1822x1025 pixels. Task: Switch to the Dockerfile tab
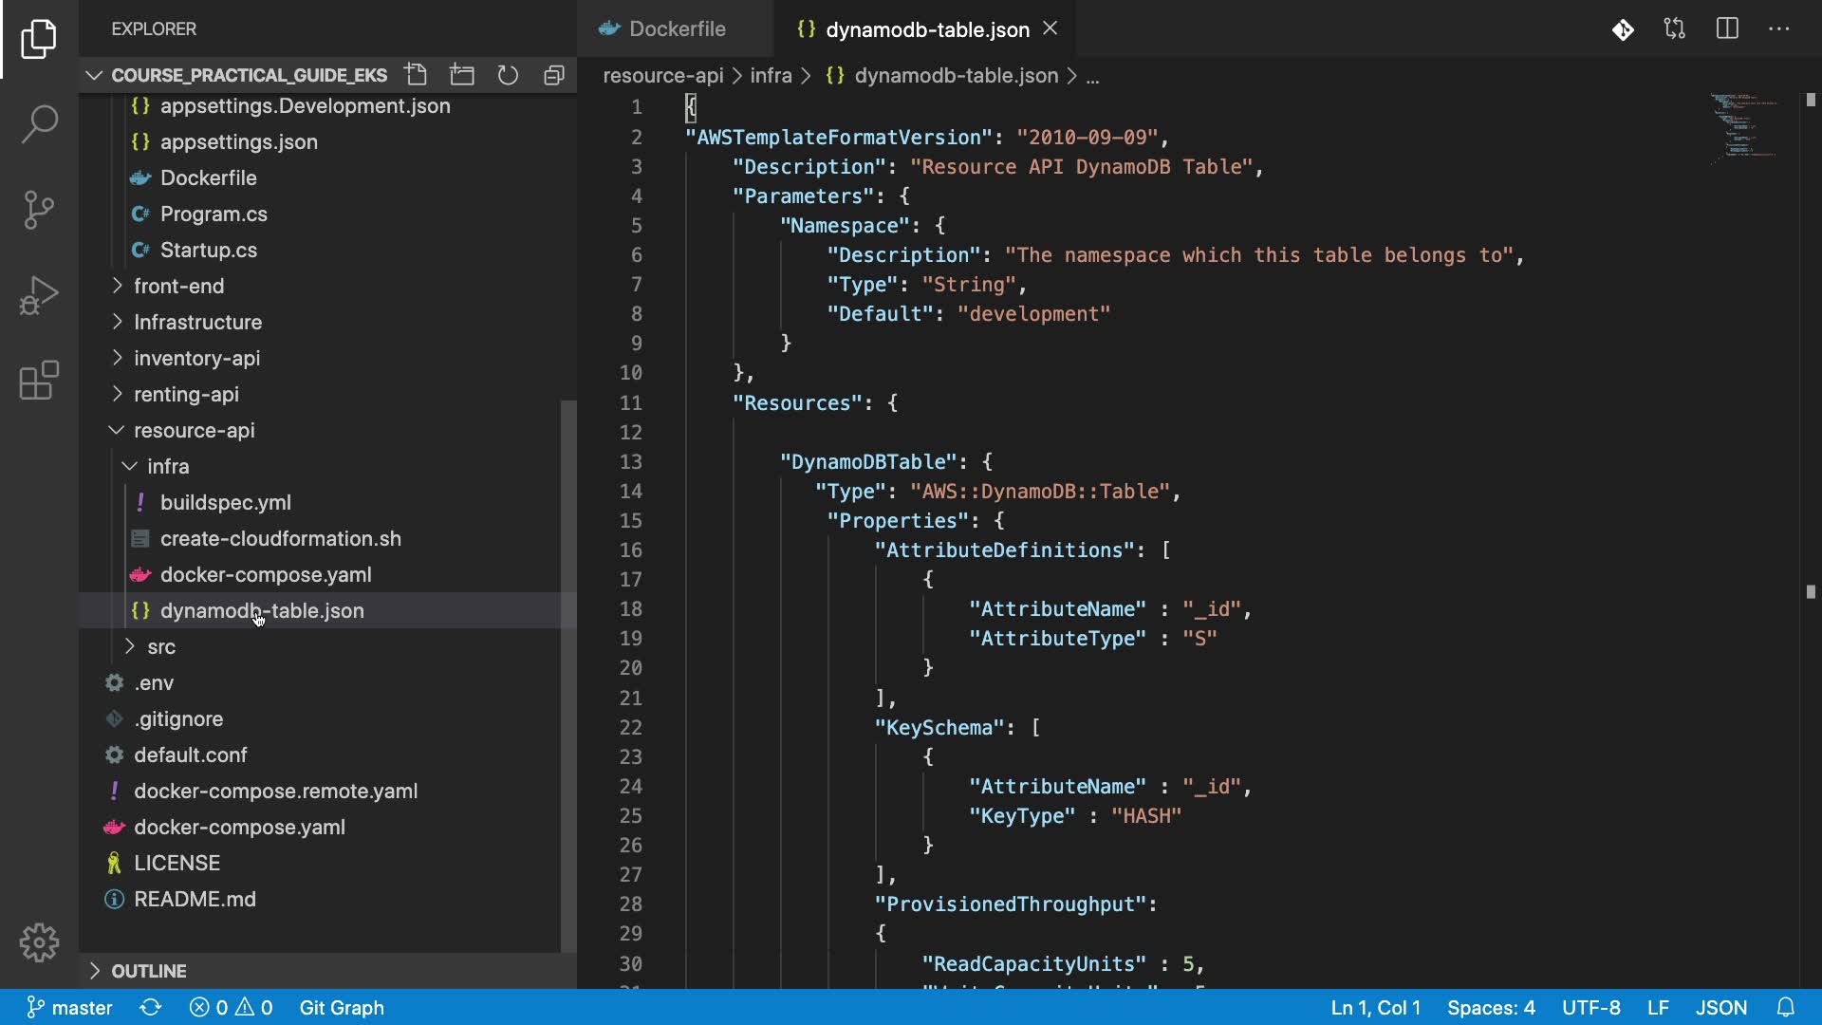click(676, 28)
